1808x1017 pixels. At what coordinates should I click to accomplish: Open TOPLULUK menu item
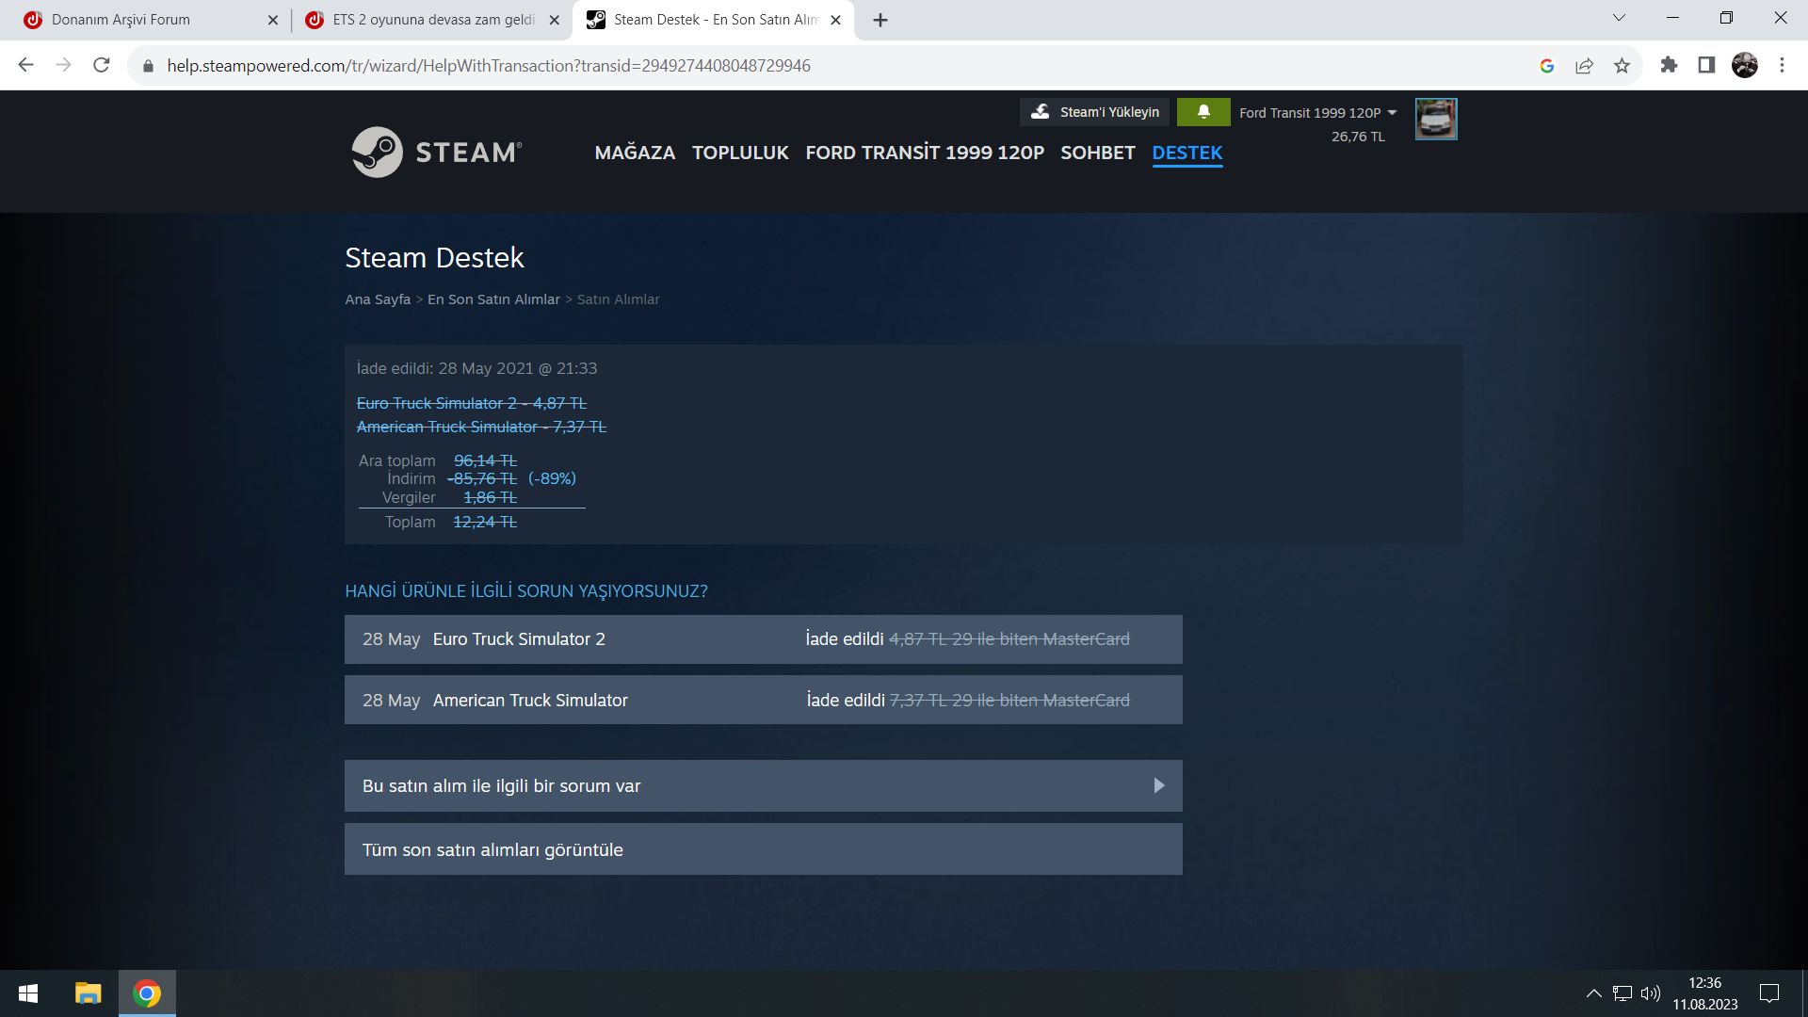point(740,153)
